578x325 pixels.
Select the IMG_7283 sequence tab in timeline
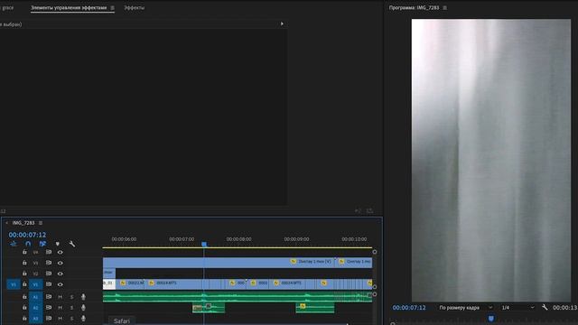click(x=23, y=223)
